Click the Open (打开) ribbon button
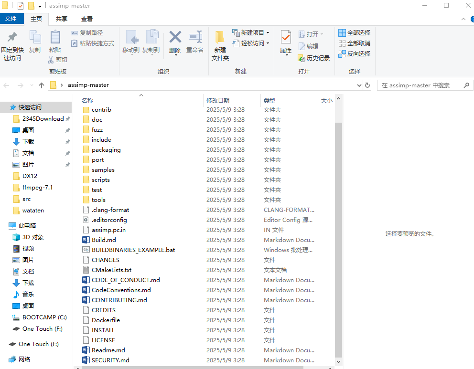 311,34
